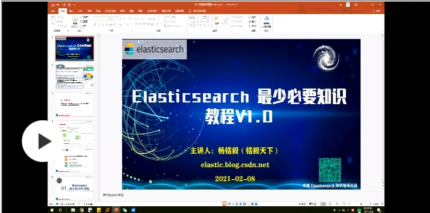The image size is (430, 213).
Task: Start Slide Show from status bar icon
Action: (344, 204)
